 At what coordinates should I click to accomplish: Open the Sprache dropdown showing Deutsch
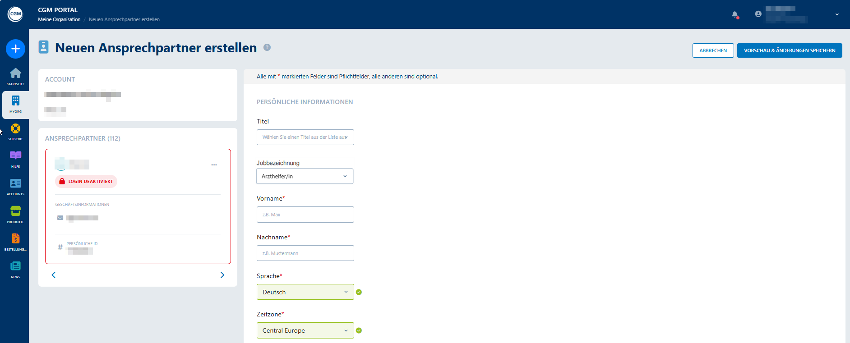(305, 292)
